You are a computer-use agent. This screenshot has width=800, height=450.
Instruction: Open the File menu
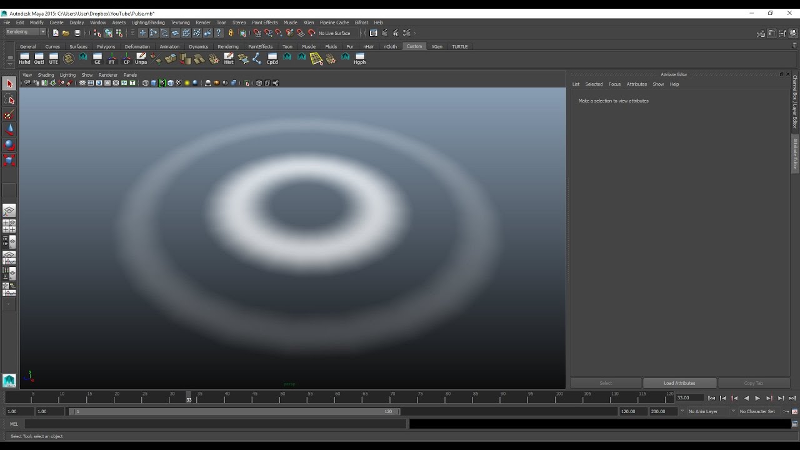(x=7, y=22)
